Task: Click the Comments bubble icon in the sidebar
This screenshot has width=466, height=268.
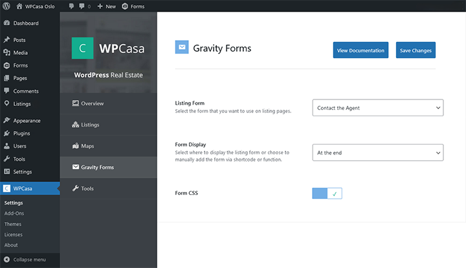Action: coord(6,90)
